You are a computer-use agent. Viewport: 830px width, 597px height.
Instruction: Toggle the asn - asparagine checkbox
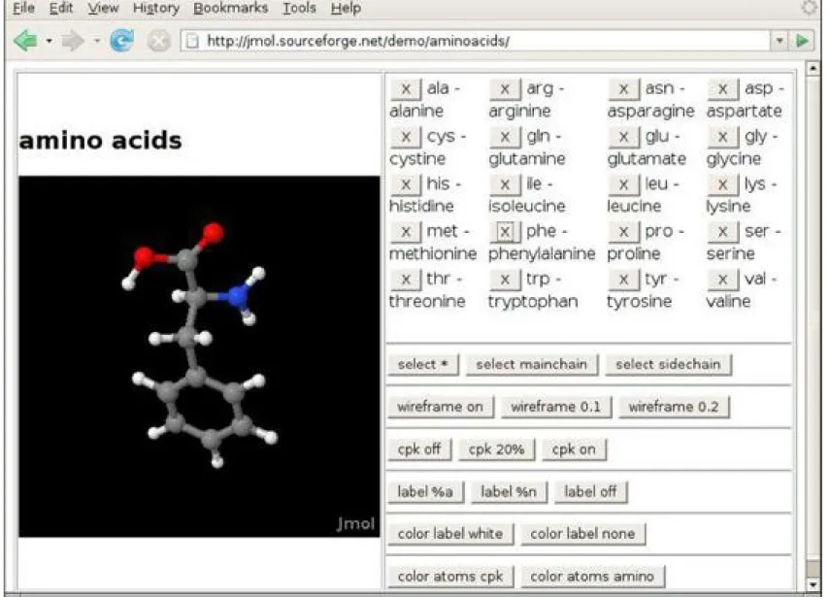coord(623,89)
